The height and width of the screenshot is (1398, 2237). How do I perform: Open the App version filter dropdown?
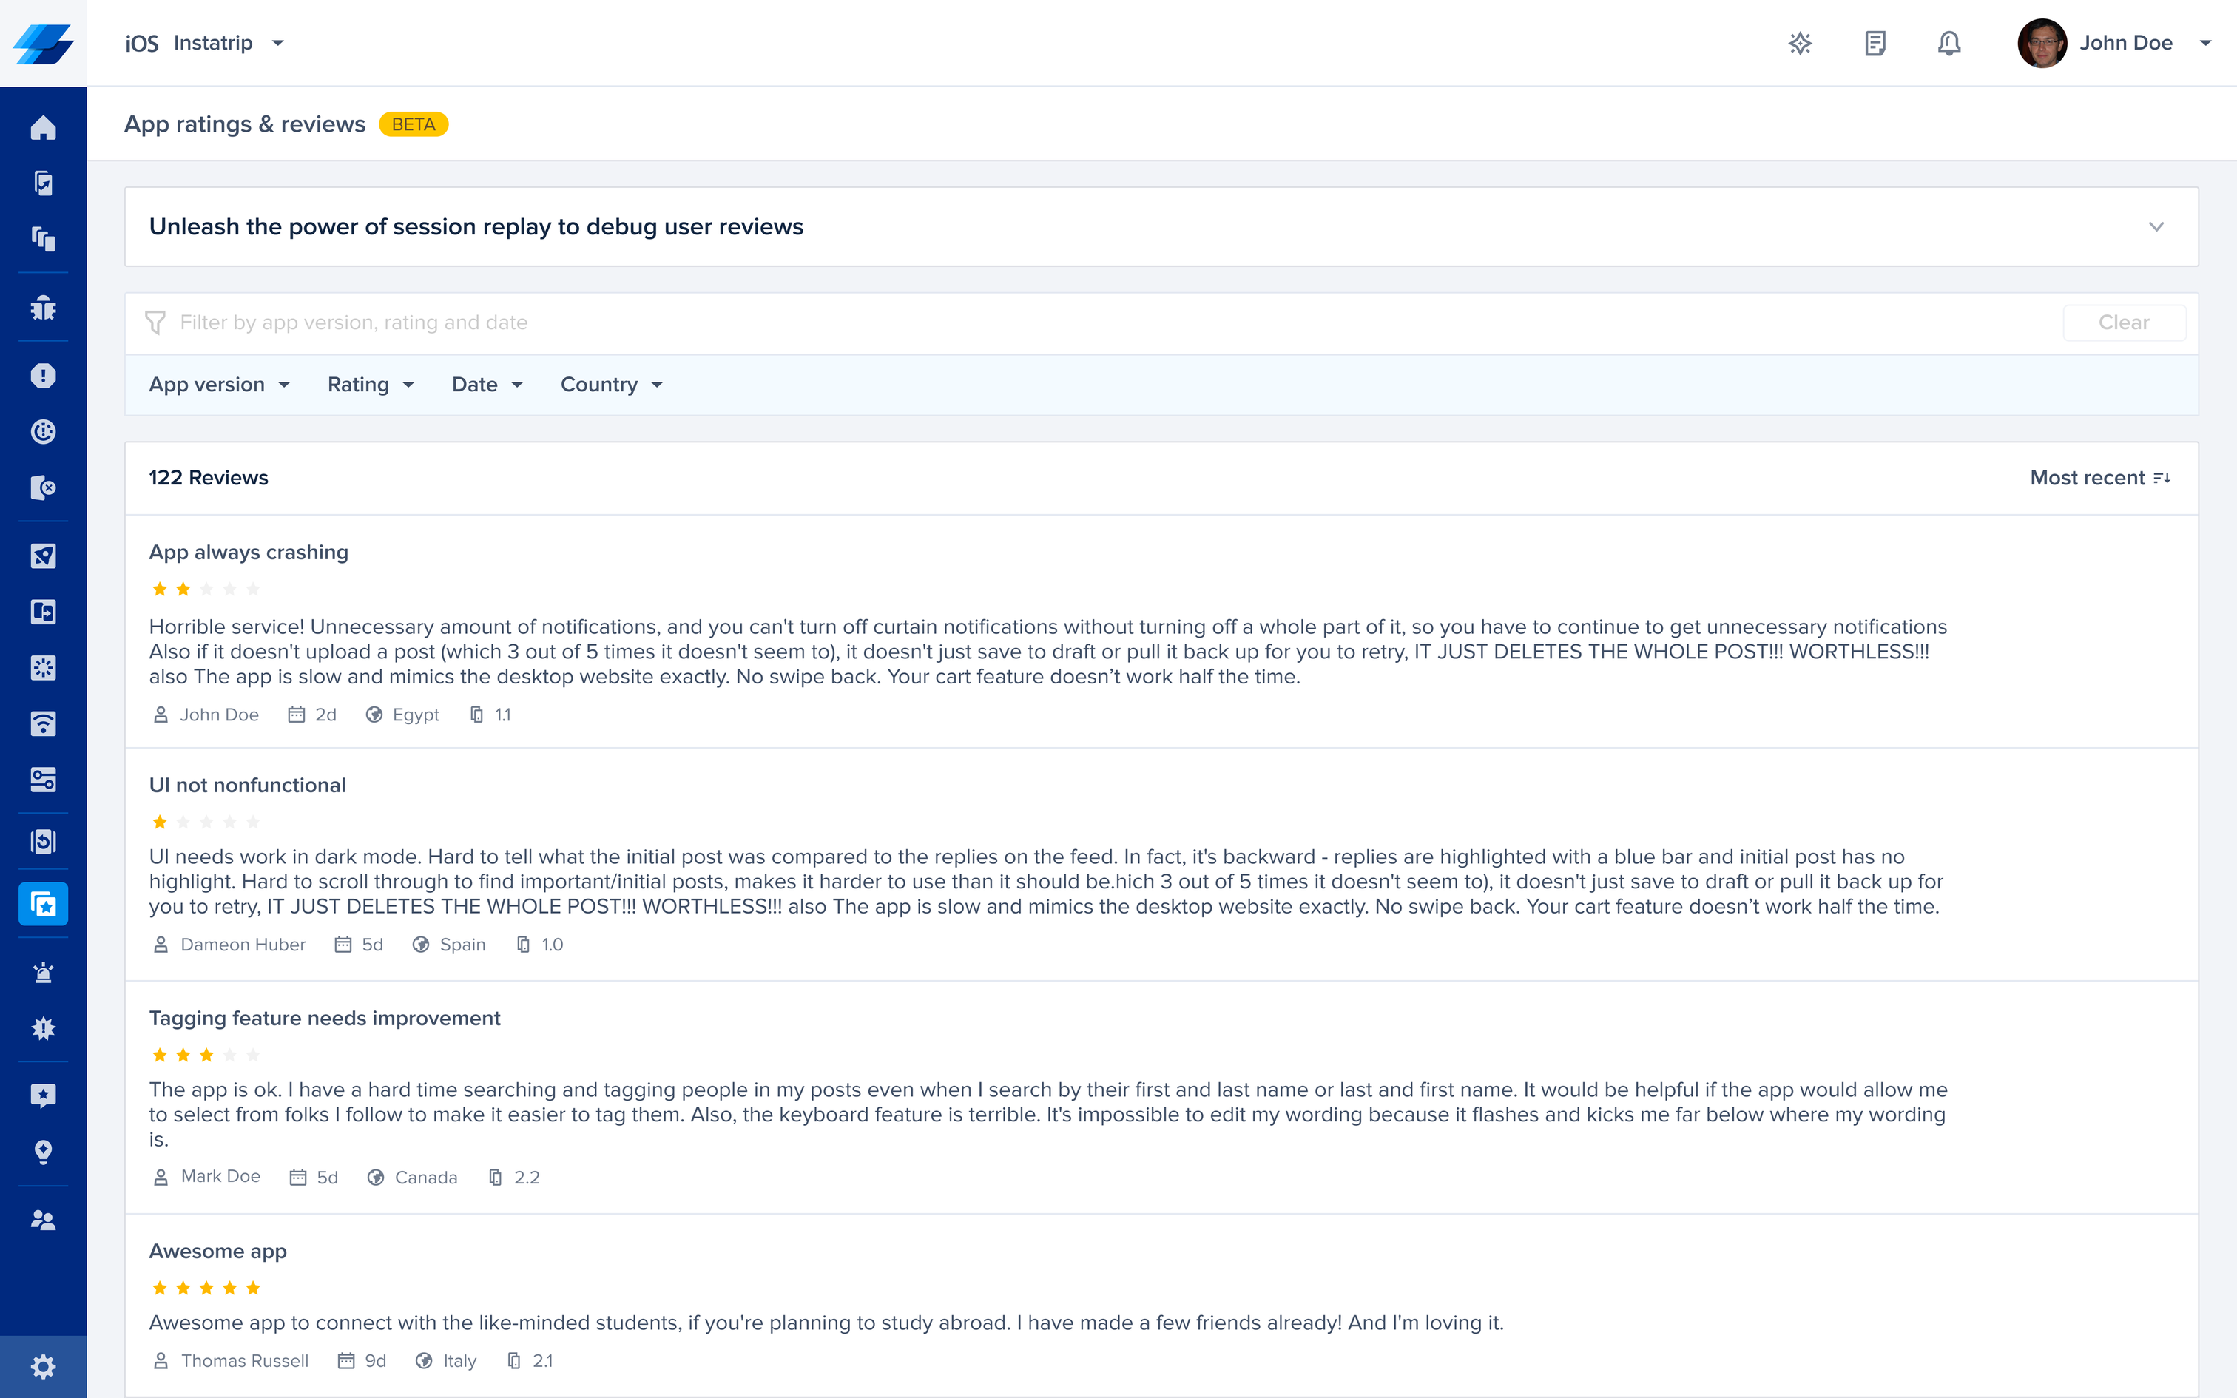[x=219, y=385]
